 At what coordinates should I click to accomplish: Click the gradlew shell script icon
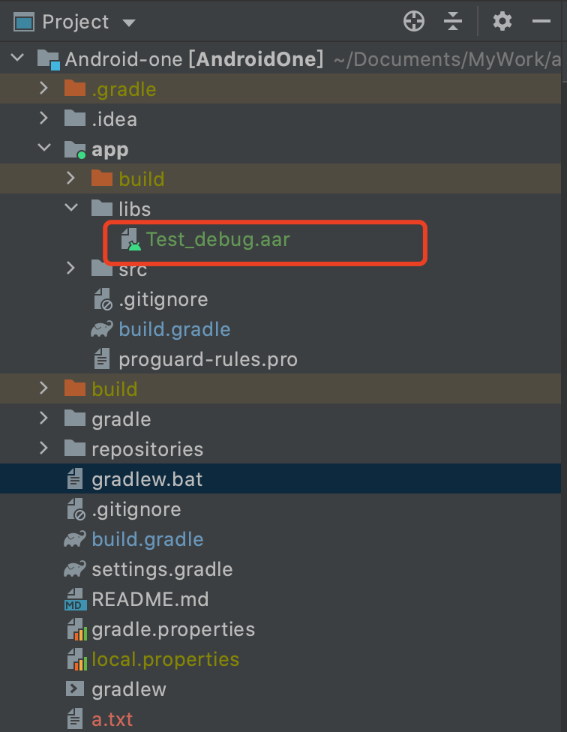point(75,689)
